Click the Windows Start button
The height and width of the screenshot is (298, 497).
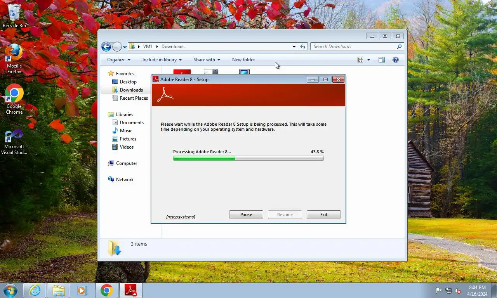(x=10, y=290)
